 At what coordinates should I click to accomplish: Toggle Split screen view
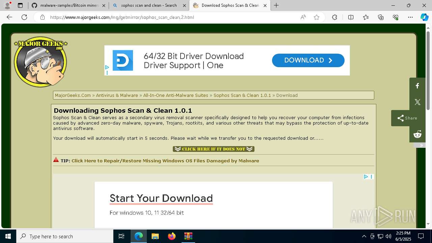click(351, 17)
